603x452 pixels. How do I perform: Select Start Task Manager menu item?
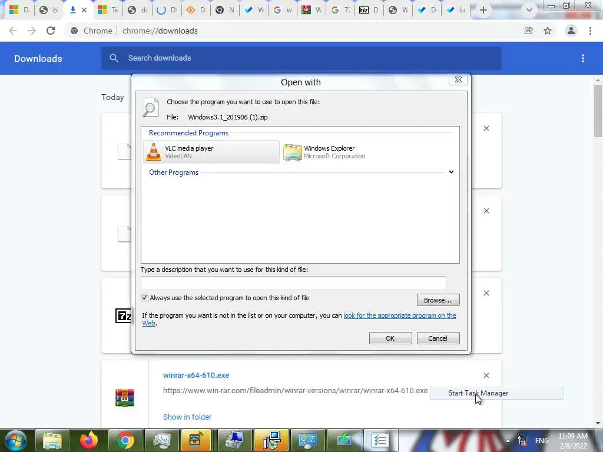496,393
